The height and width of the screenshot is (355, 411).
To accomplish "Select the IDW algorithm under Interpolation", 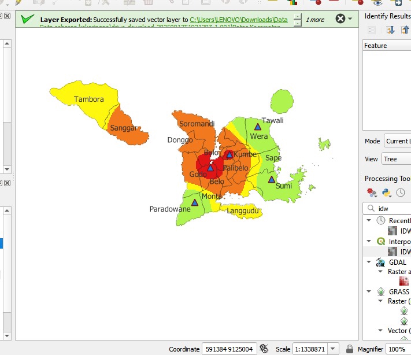I will click(x=405, y=252).
